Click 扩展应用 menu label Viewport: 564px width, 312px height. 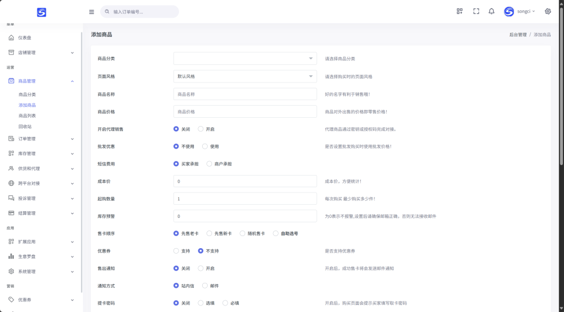coord(26,242)
